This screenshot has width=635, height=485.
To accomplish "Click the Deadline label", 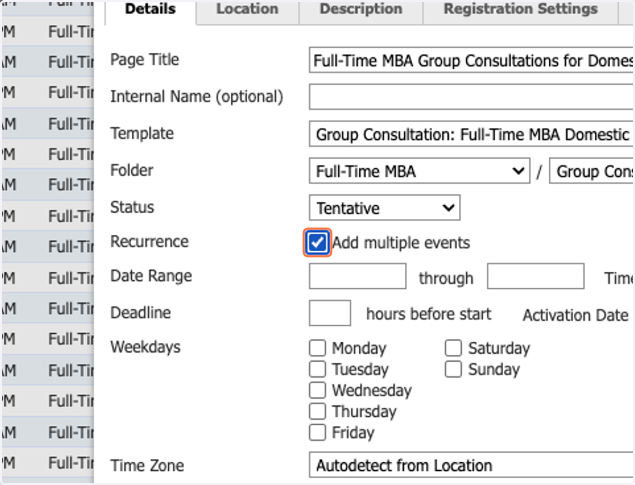I will pyautogui.click(x=141, y=313).
